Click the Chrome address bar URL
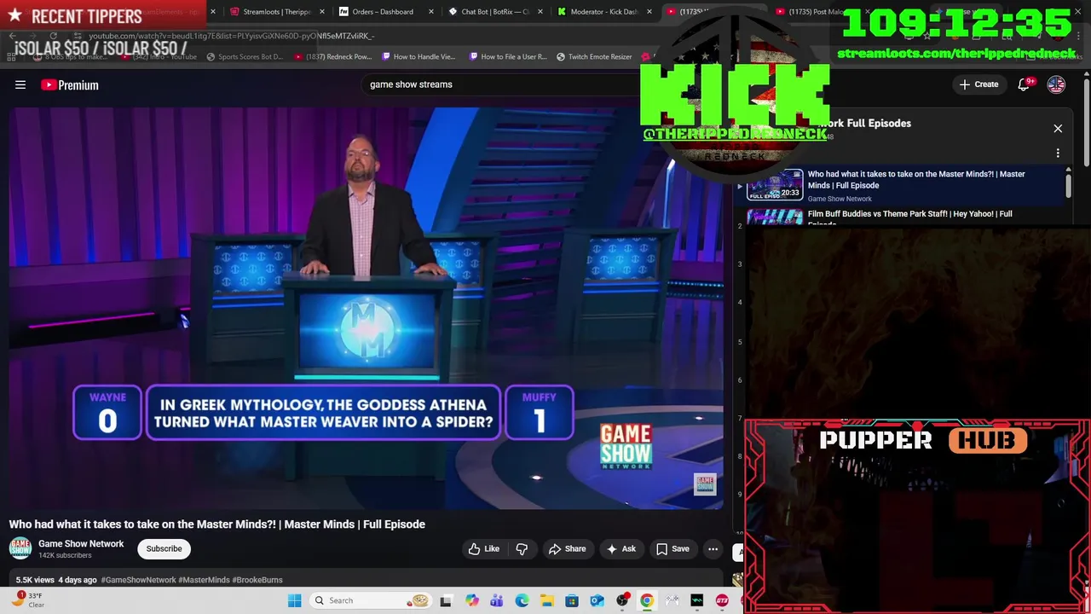This screenshot has height=614, width=1091. (x=230, y=36)
